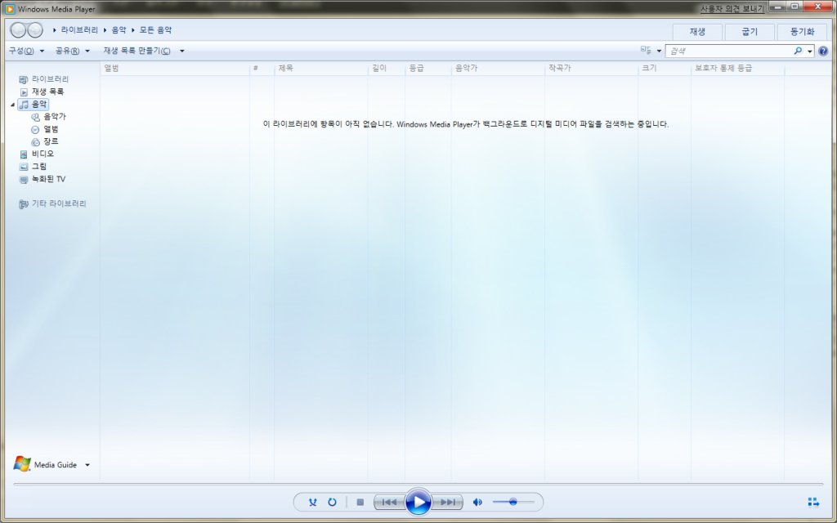
Task: Select 재생 목록 in the navigation tree
Action: pos(47,92)
